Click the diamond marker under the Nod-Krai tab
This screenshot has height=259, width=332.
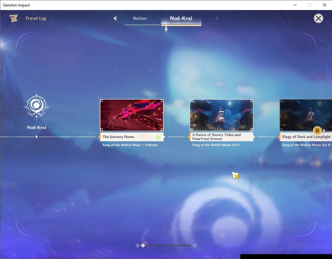[166, 29]
